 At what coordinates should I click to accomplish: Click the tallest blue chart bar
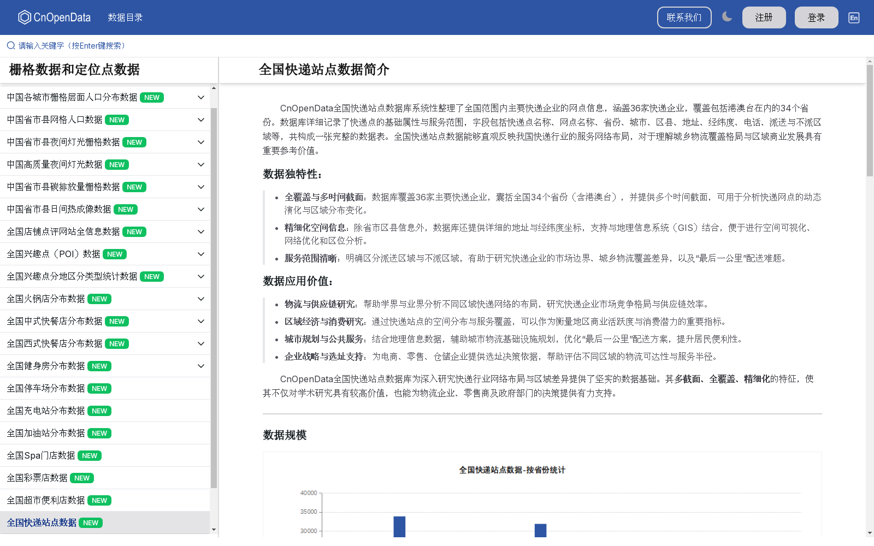pos(399,527)
